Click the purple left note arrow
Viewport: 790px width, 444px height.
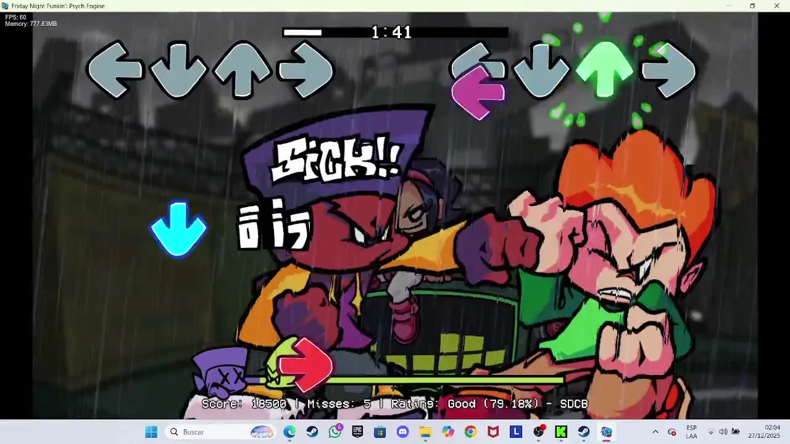478,92
